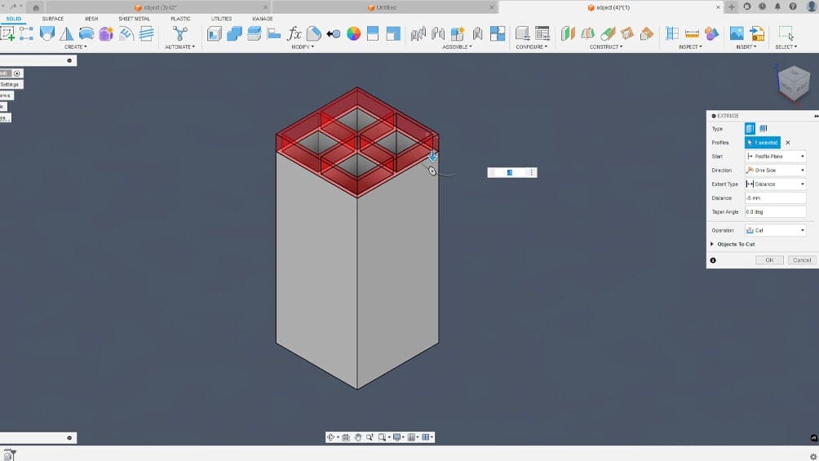
Task: Switch to the MANAGE tab
Action: tap(262, 19)
